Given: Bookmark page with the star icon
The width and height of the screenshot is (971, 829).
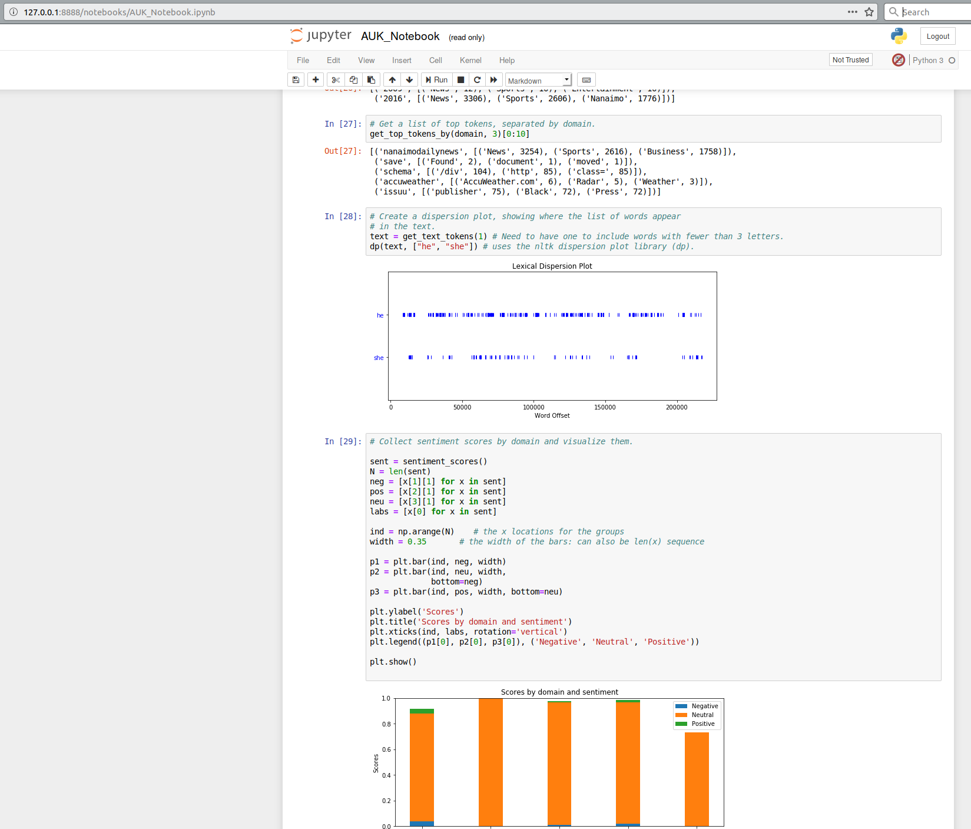Looking at the screenshot, I should 869,12.
